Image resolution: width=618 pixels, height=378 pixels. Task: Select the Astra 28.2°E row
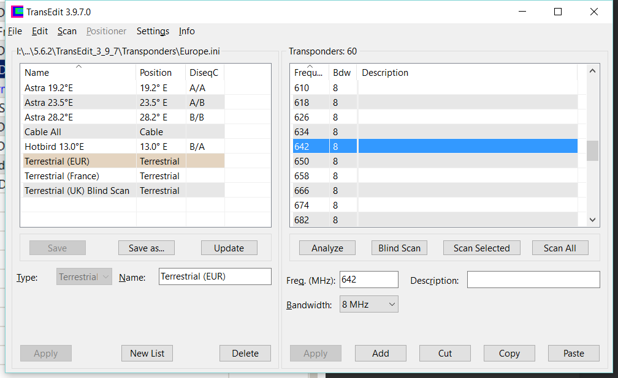pos(123,117)
